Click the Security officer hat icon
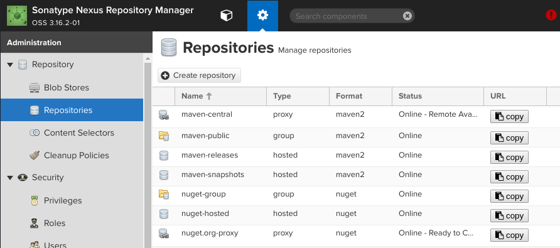The image size is (560, 248). [x=23, y=178]
